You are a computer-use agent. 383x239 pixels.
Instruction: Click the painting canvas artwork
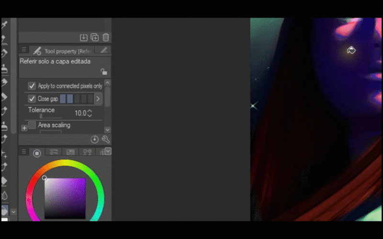316,119
